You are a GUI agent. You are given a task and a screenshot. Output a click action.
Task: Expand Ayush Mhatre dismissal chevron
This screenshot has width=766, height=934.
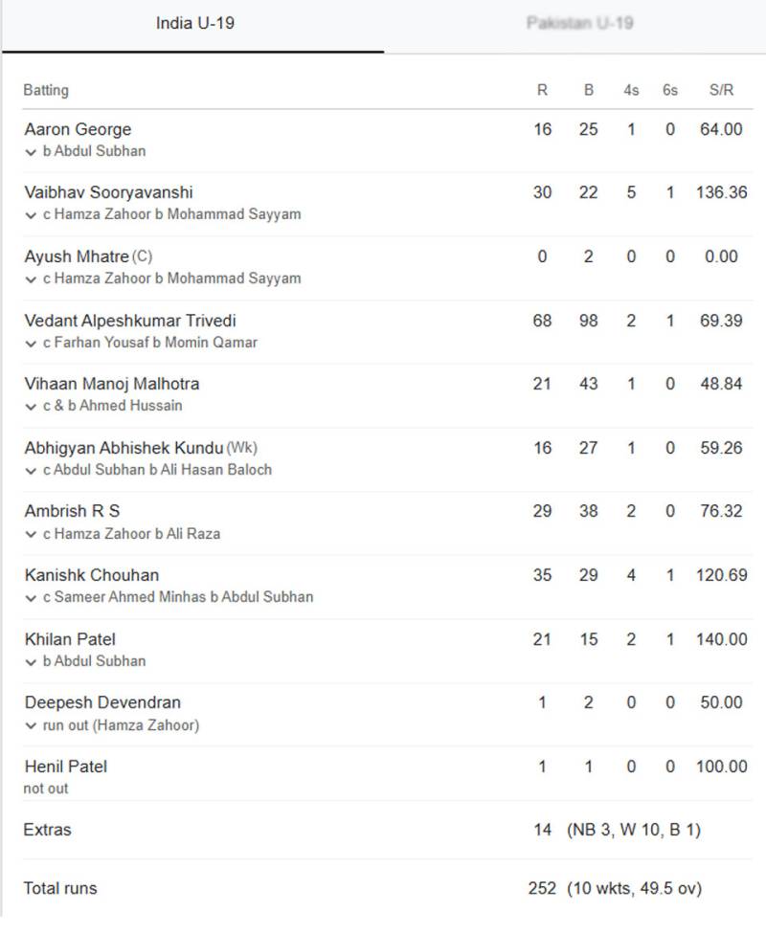[31, 280]
